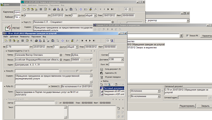This screenshot has width=212, height=120.
Task: Click the Индекс field with 594849
Action: click(x=76, y=60)
